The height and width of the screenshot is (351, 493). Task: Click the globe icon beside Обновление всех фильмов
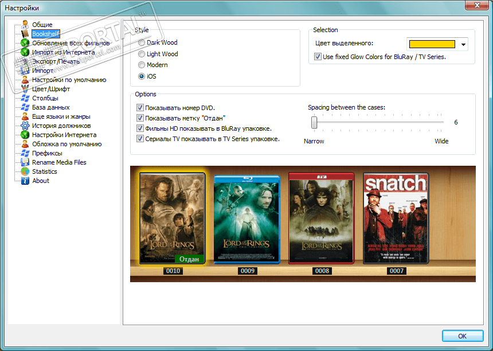(25, 43)
